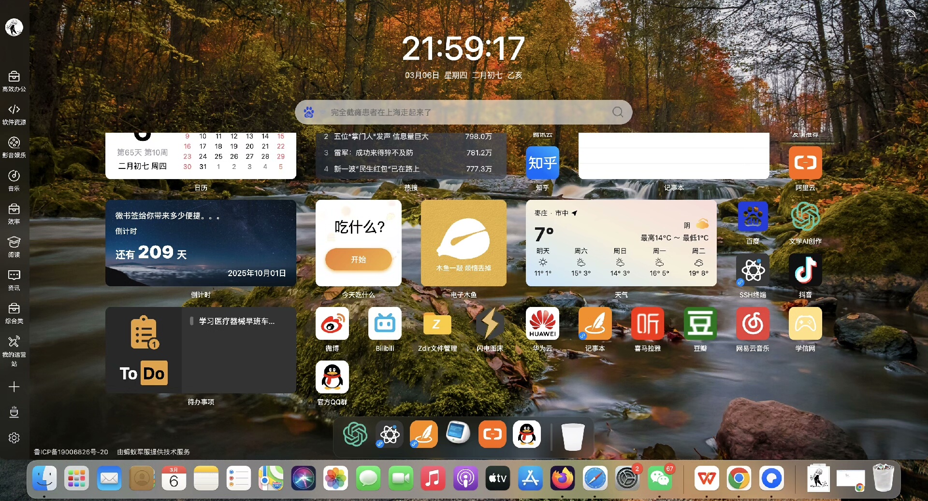Open the SSH终端 shortcut in the app grid

(x=753, y=270)
